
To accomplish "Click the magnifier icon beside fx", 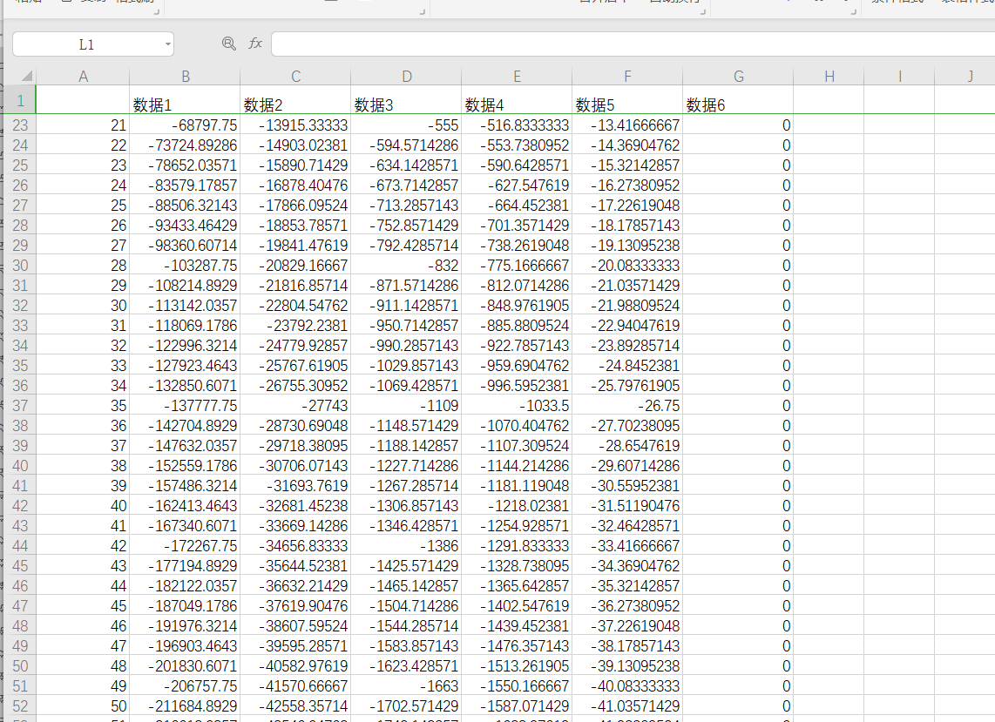I will (x=229, y=44).
